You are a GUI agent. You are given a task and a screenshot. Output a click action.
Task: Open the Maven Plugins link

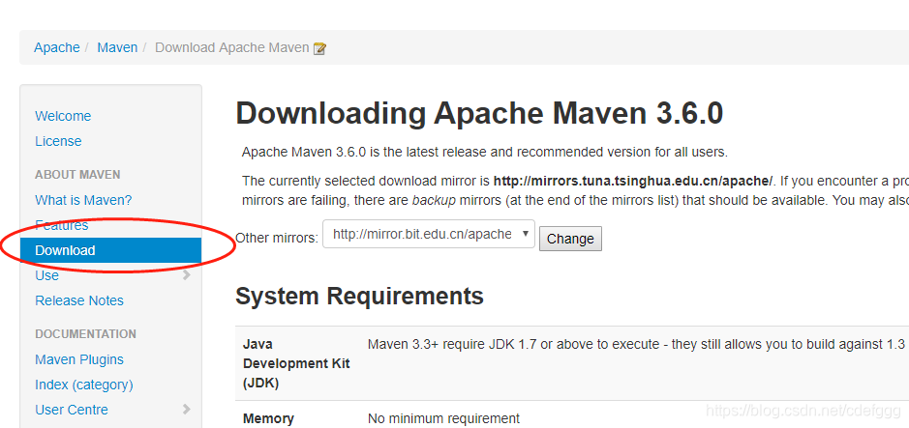click(x=79, y=359)
